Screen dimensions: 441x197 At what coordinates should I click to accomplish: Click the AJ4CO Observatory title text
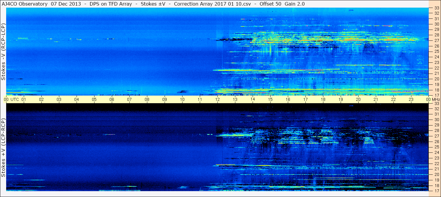click(24, 4)
